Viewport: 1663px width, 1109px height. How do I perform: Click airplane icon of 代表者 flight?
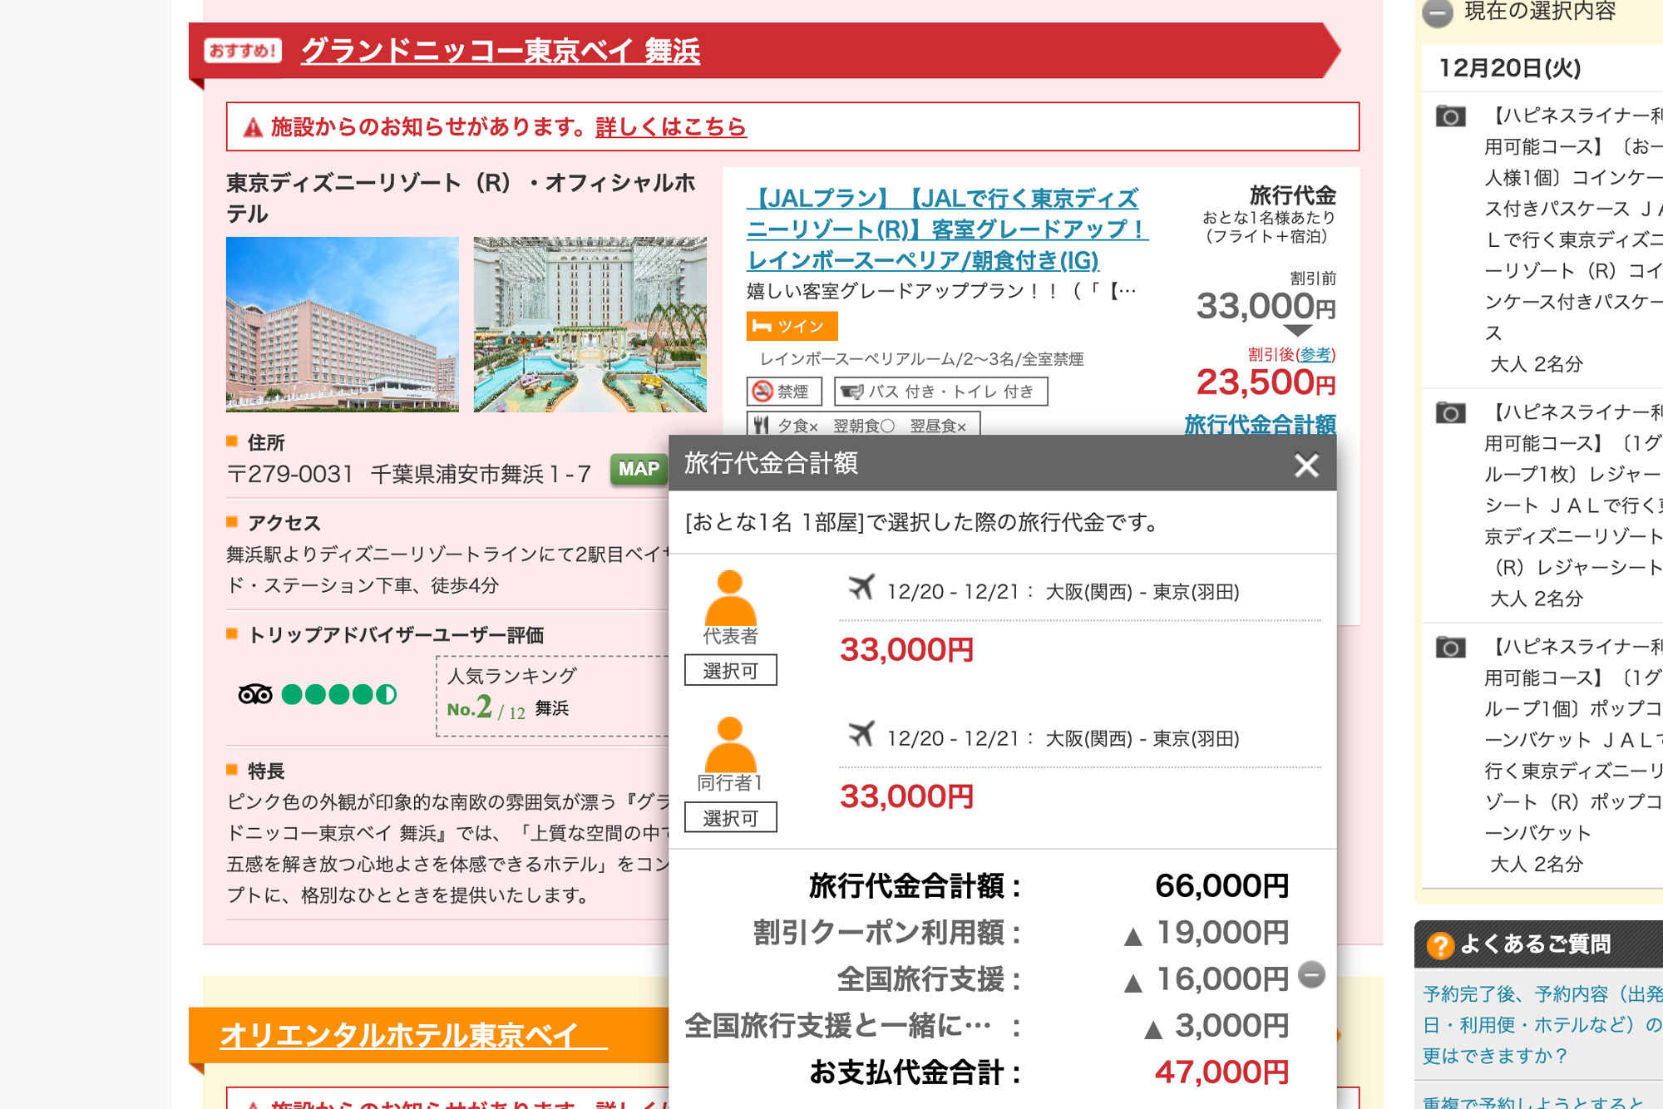(861, 588)
